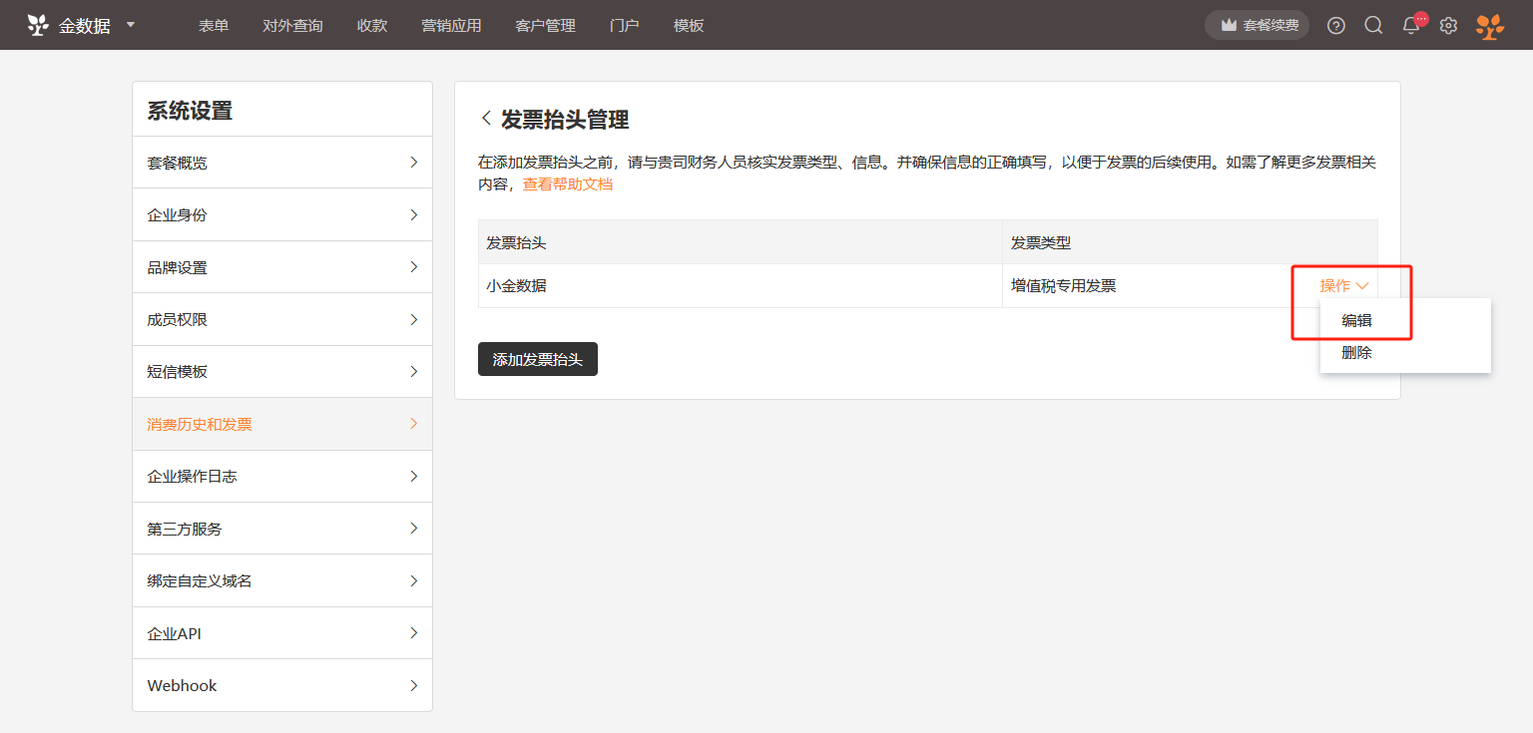Go back using the arrow beside 发票抬头管理
The image size is (1533, 733).
tap(486, 119)
